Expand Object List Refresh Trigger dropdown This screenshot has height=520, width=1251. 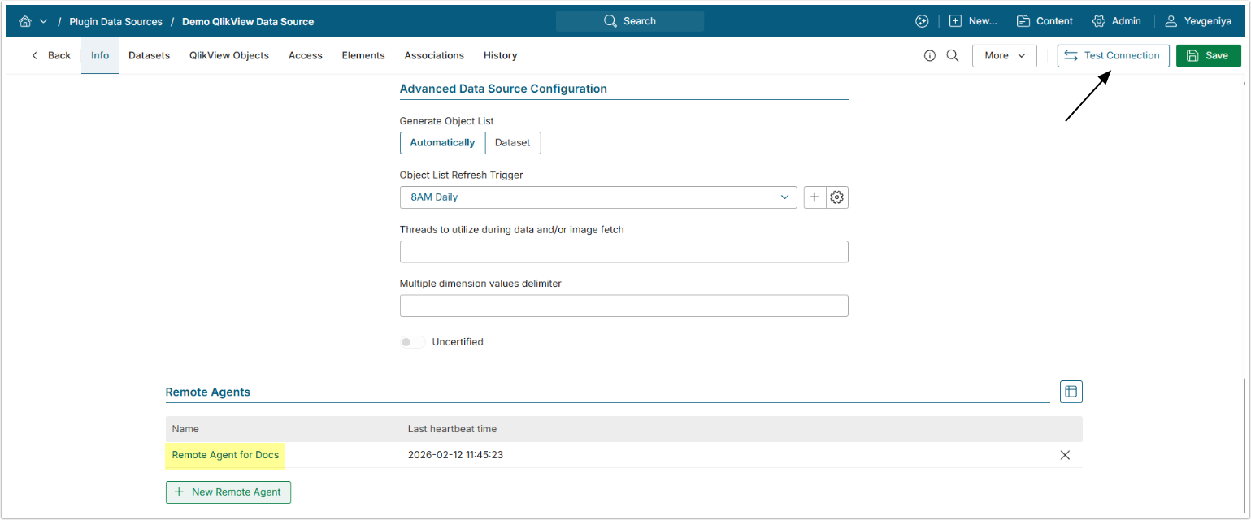pyautogui.click(x=597, y=197)
